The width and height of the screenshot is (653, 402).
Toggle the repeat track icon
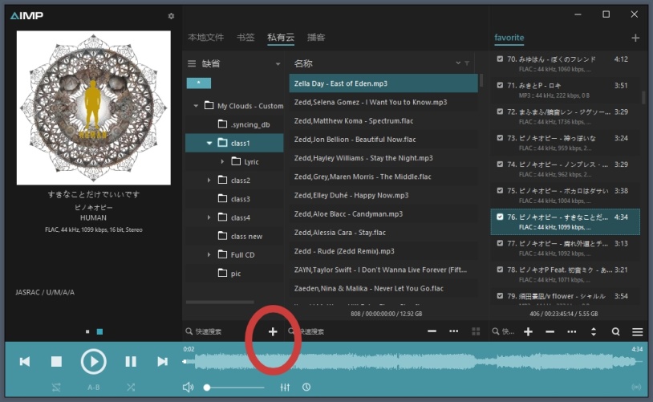coord(56,388)
